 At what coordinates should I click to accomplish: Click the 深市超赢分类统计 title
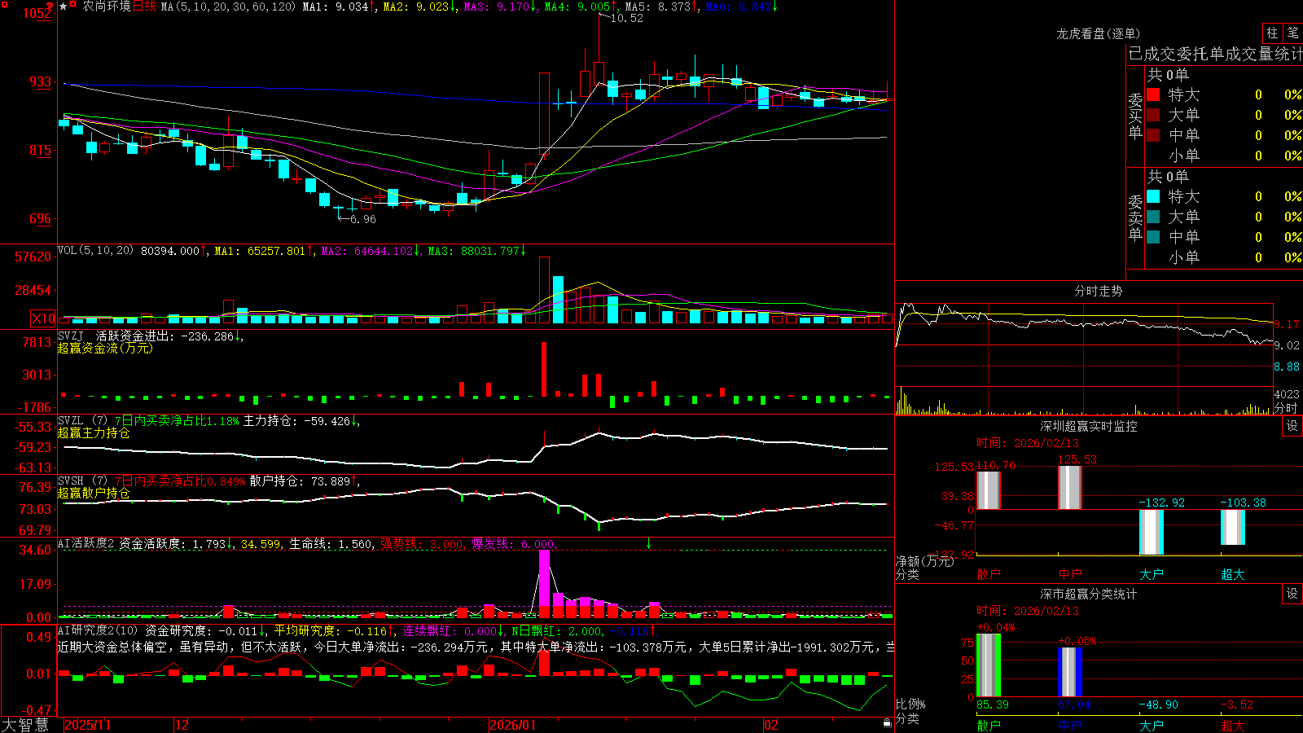[1088, 594]
